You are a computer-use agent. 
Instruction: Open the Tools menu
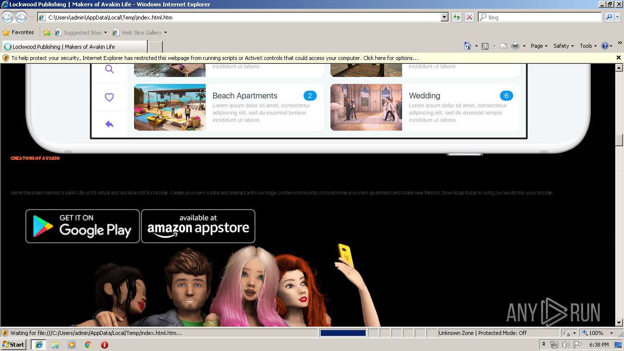588,46
